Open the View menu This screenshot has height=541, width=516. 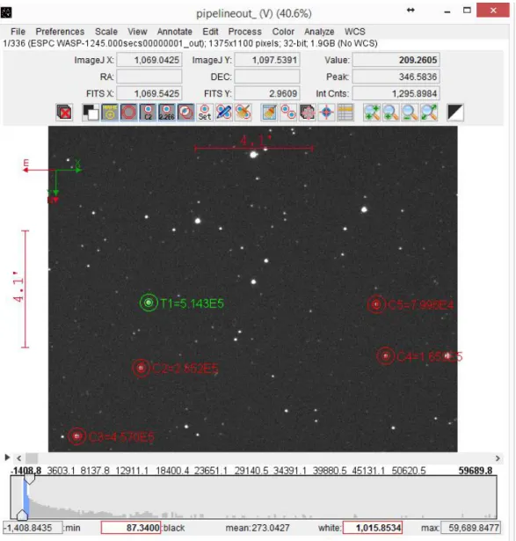137,32
